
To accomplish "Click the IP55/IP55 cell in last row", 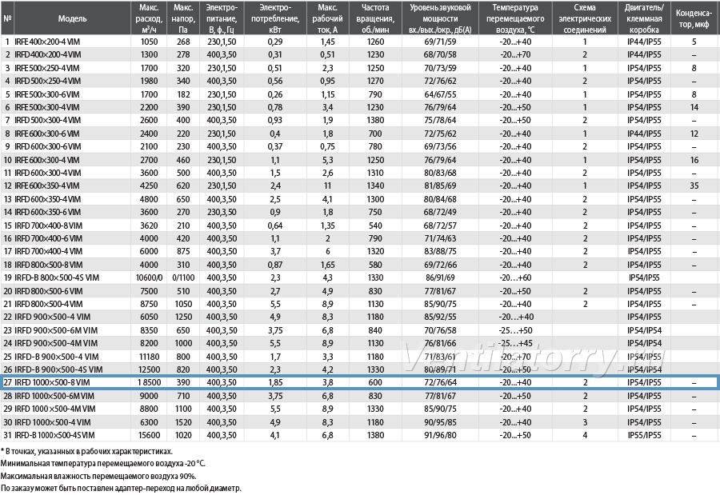I will pyautogui.click(x=644, y=435).
